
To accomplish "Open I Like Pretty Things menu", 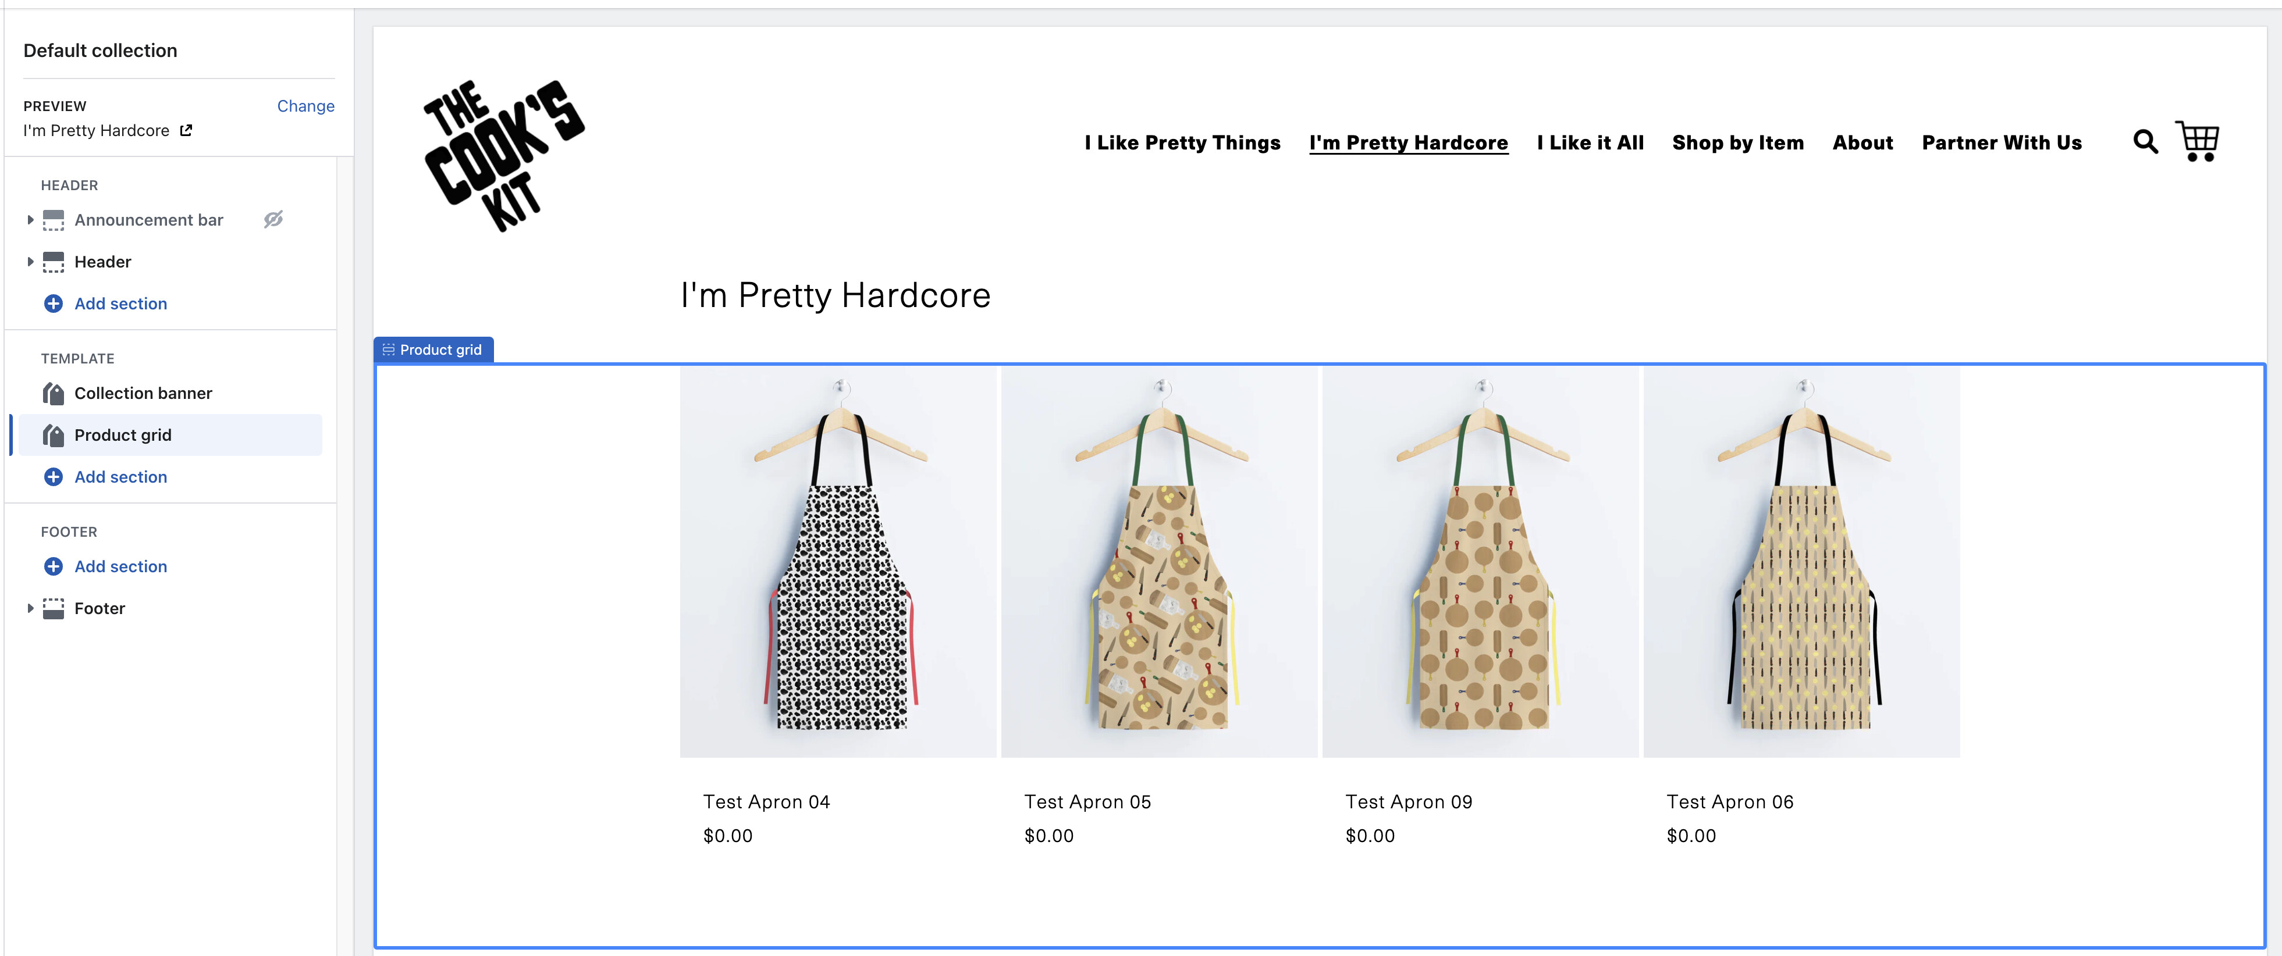I will pyautogui.click(x=1182, y=142).
